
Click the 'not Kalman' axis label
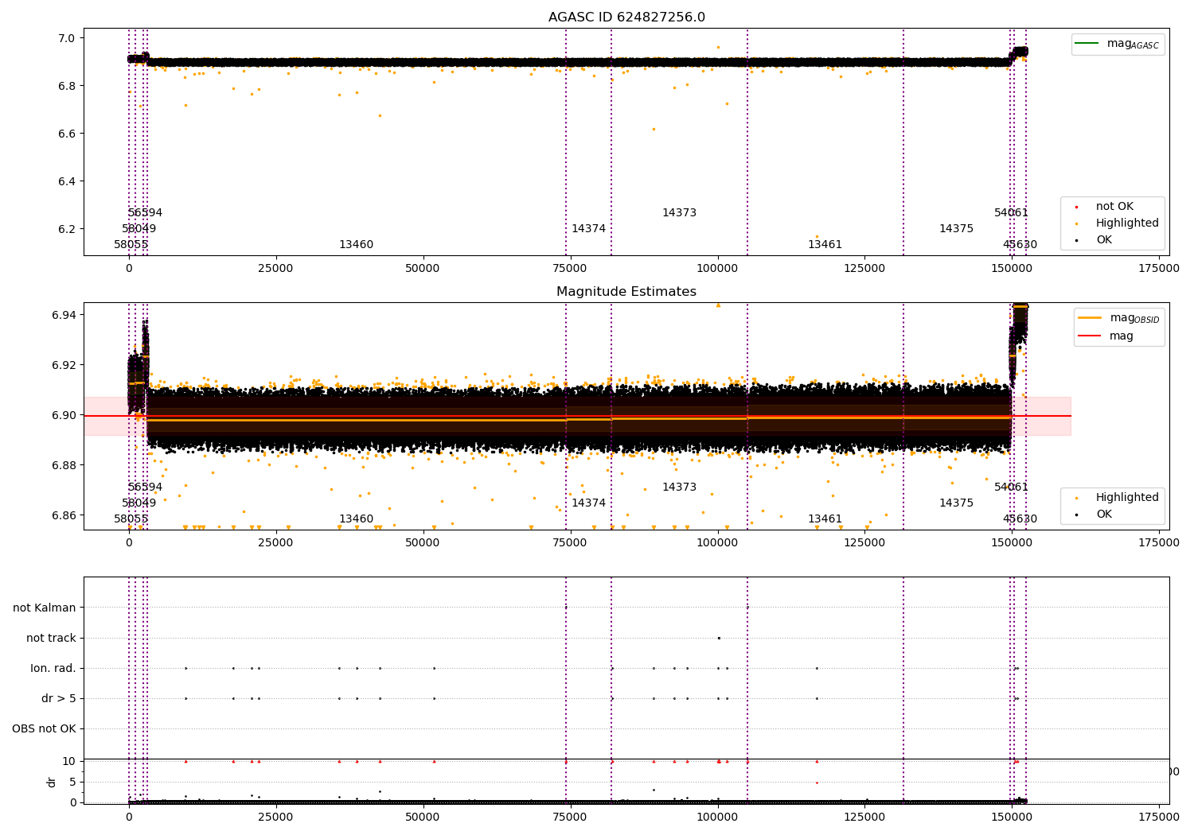[x=45, y=608]
